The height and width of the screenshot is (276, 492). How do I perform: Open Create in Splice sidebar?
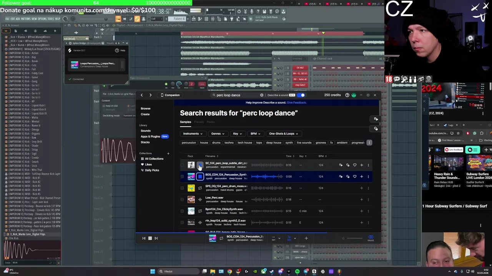(145, 114)
